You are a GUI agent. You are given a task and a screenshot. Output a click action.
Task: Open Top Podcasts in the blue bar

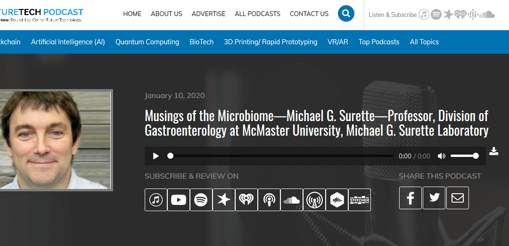(x=379, y=42)
